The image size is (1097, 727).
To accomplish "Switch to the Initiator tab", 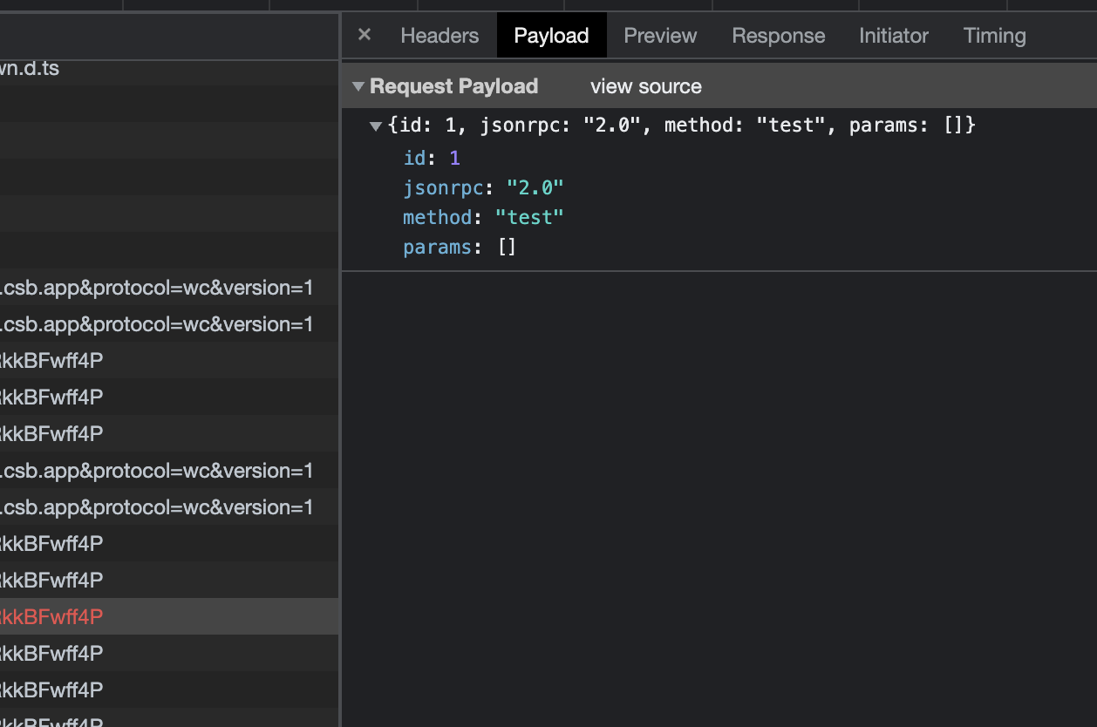I will pyautogui.click(x=893, y=36).
